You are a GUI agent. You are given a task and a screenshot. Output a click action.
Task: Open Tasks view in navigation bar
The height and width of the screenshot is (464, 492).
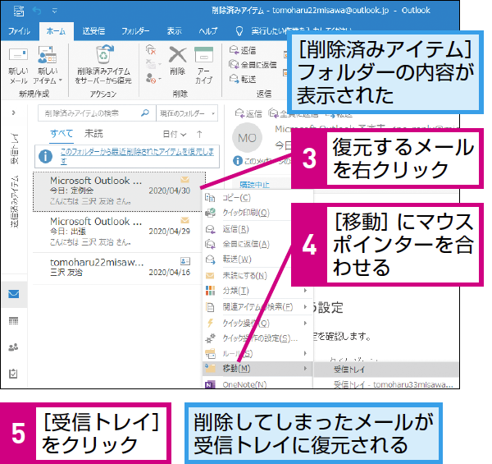point(13,374)
